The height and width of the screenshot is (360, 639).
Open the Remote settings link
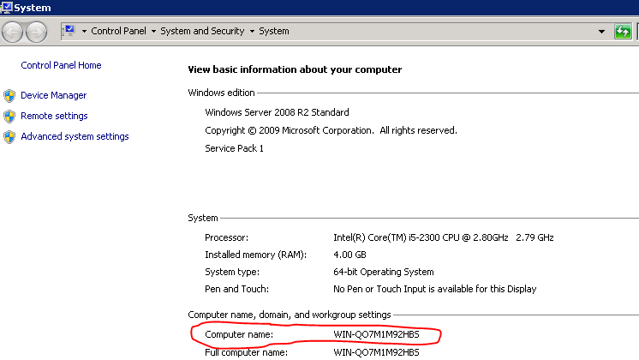point(54,117)
